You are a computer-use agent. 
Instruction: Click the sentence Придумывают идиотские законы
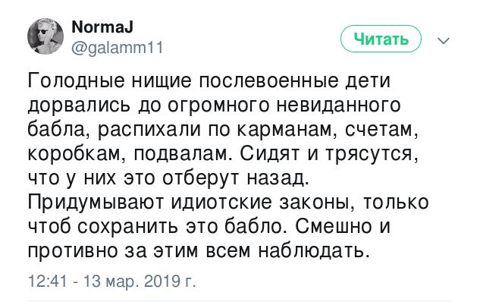pyautogui.click(x=188, y=203)
